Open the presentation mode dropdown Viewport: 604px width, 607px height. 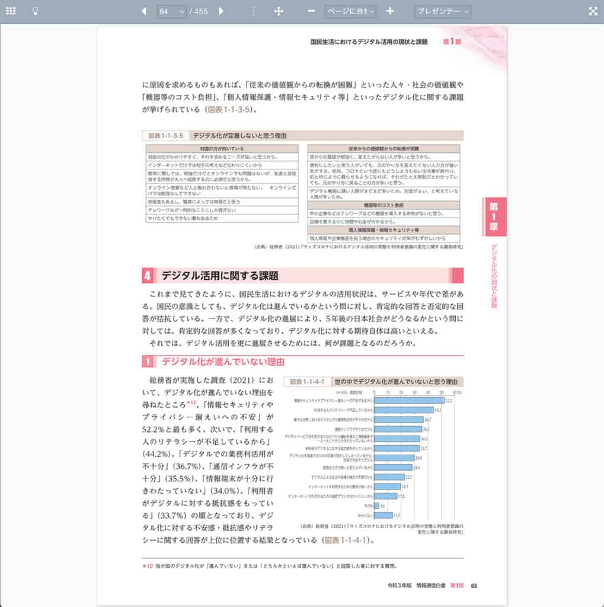pyautogui.click(x=443, y=11)
